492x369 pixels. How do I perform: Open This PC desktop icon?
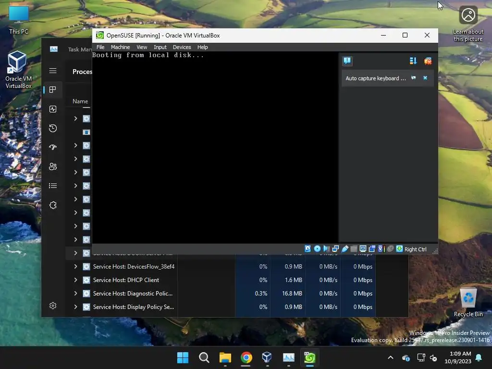coord(19,20)
